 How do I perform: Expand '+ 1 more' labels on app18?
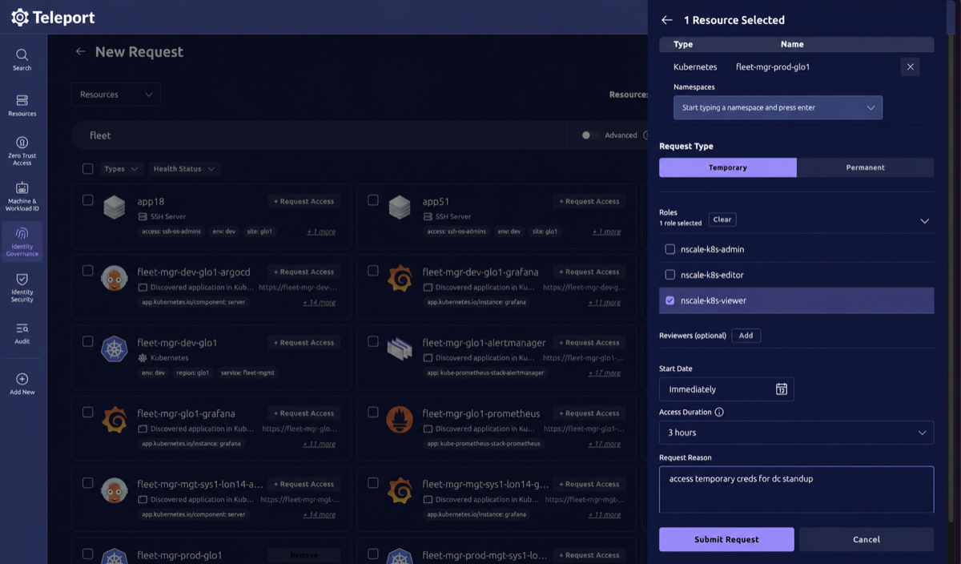(x=321, y=232)
